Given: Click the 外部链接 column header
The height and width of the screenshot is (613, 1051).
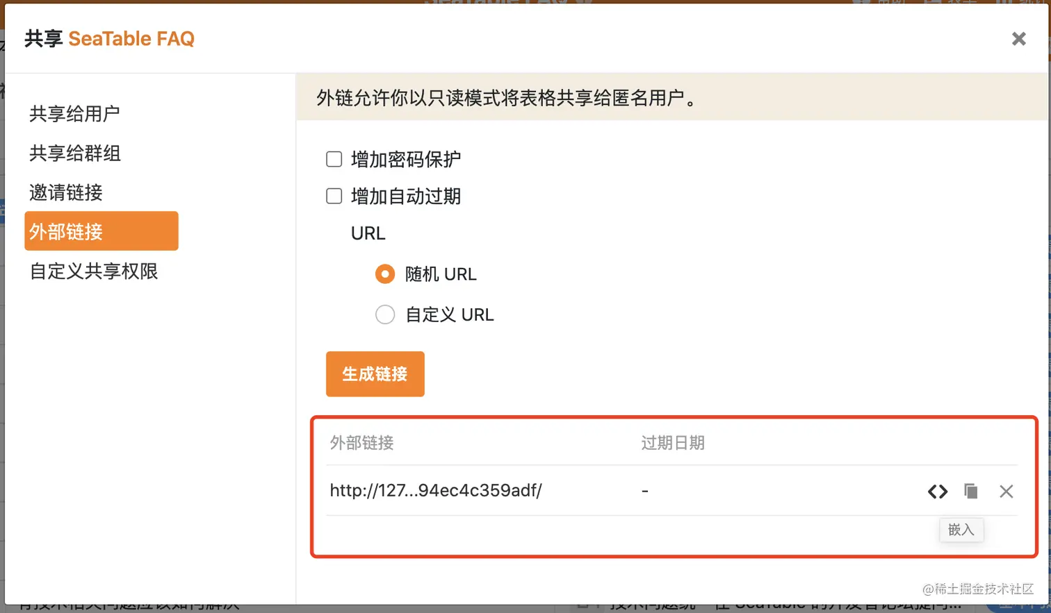Looking at the screenshot, I should pos(361,443).
